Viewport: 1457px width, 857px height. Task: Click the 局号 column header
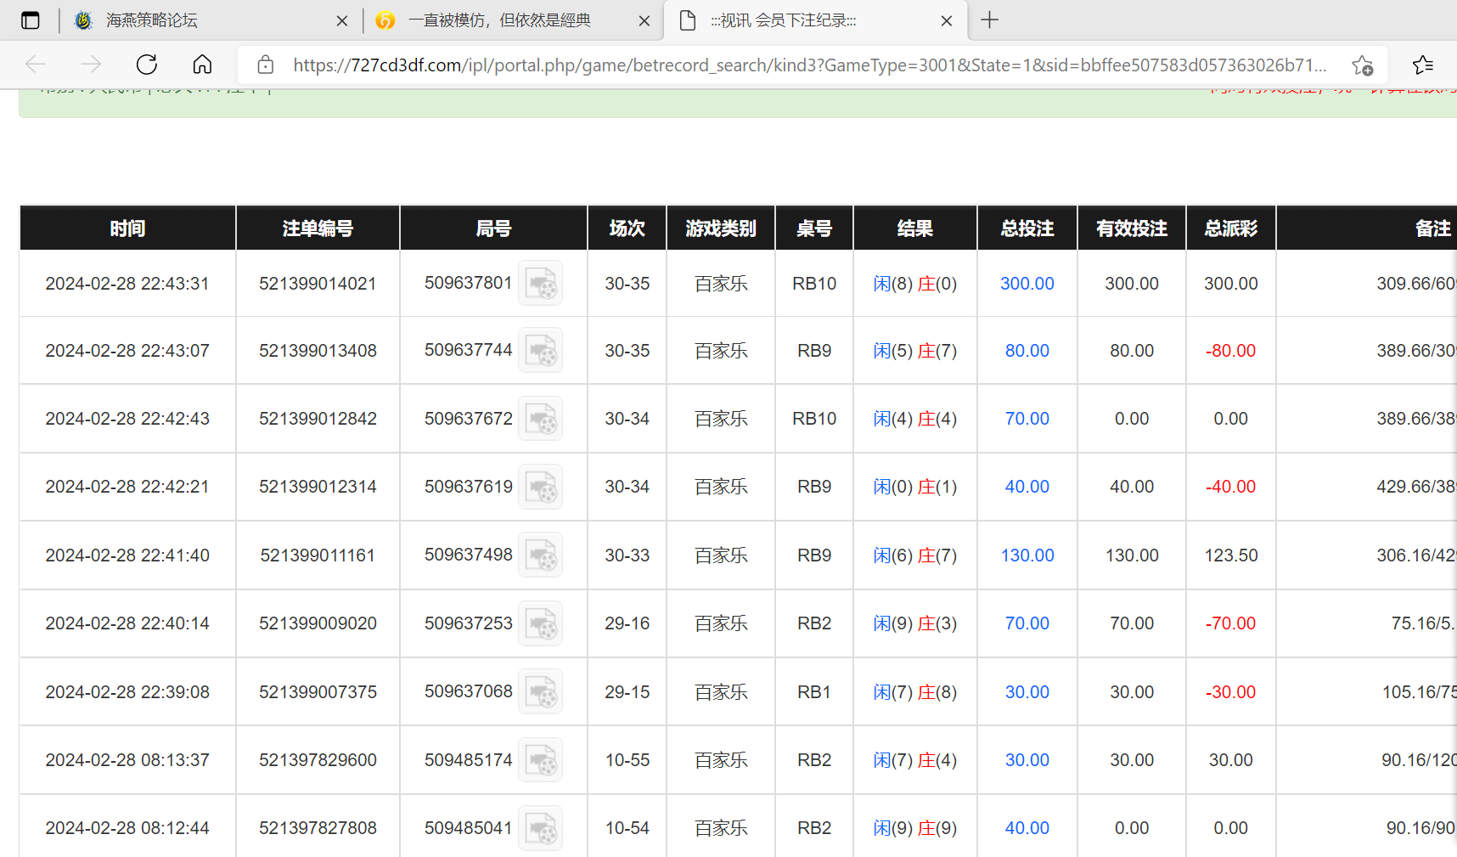coord(493,228)
